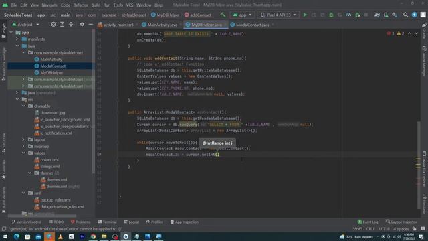Open Google Chrome from the taskbar

pyautogui.click(x=93, y=236)
